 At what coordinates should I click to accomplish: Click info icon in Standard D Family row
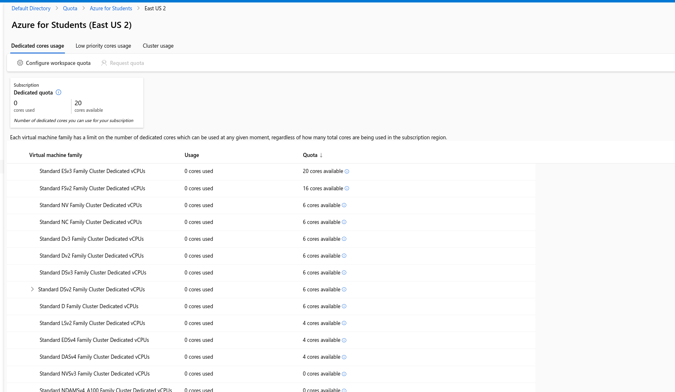(344, 306)
